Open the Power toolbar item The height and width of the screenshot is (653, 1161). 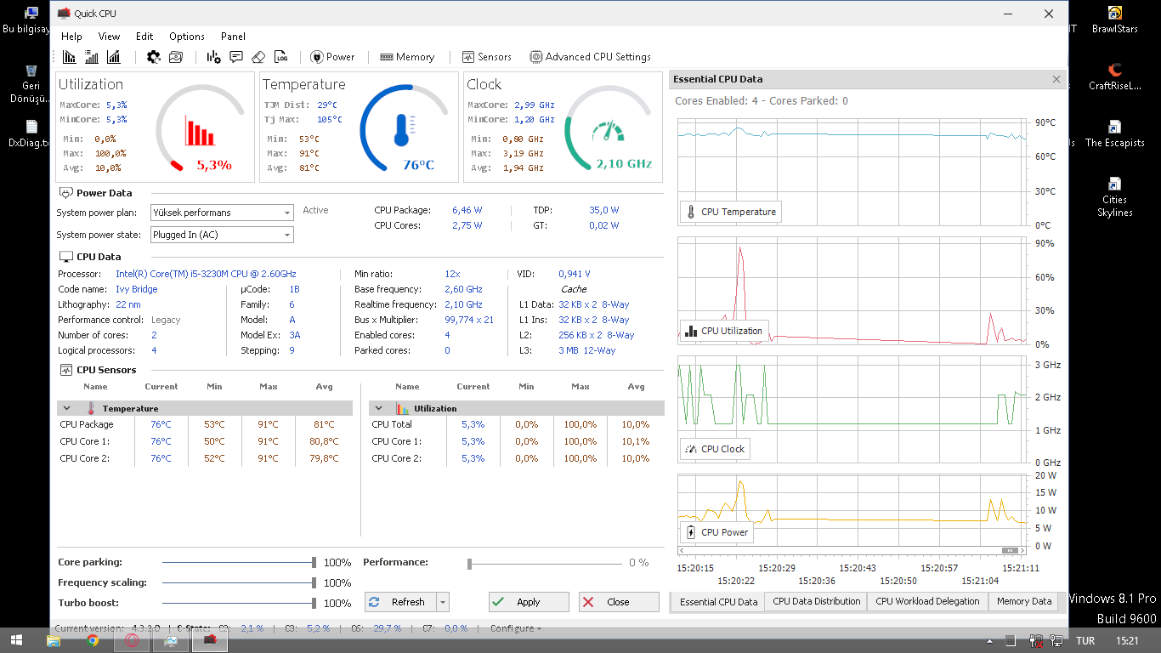332,57
